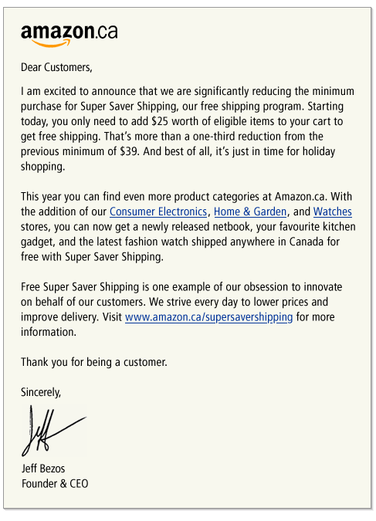
Task: Visit the Watches store link
Action: tap(333, 211)
